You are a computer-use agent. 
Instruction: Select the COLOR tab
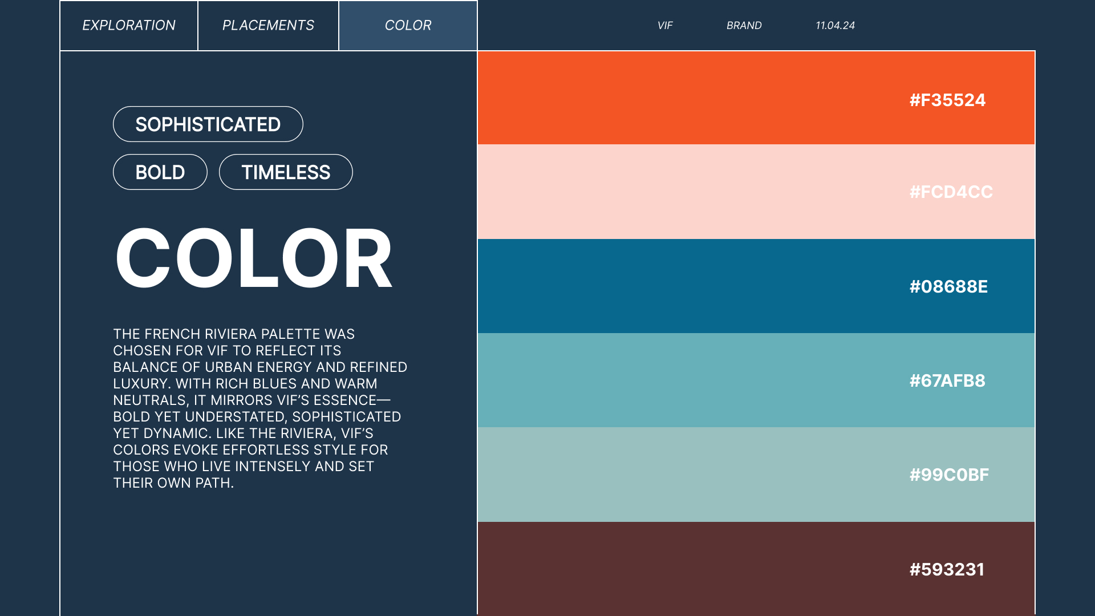pyautogui.click(x=408, y=25)
